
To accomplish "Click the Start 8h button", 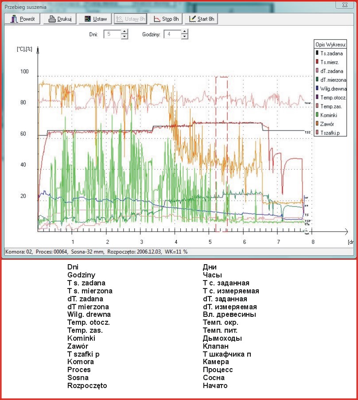I will 201,19.
